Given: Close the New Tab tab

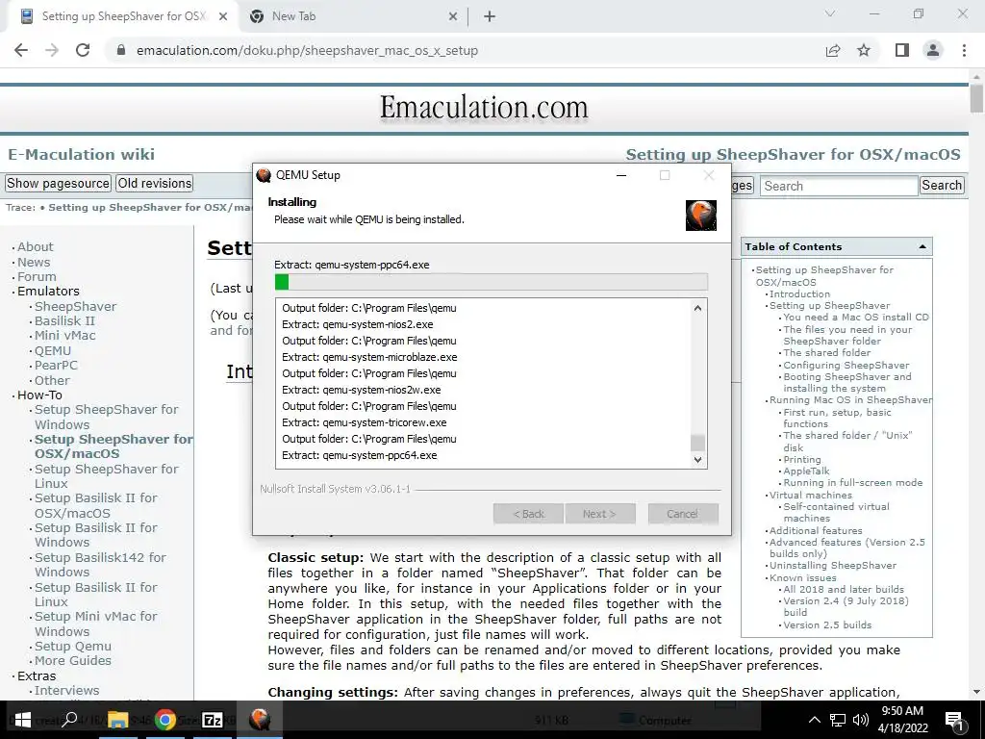Looking at the screenshot, I should (453, 17).
